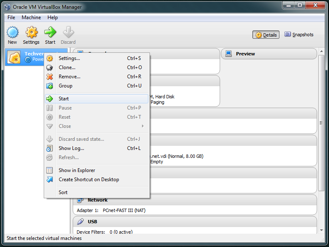Choose Show Log... from the context menu
The image size is (329, 247).
pos(97,148)
